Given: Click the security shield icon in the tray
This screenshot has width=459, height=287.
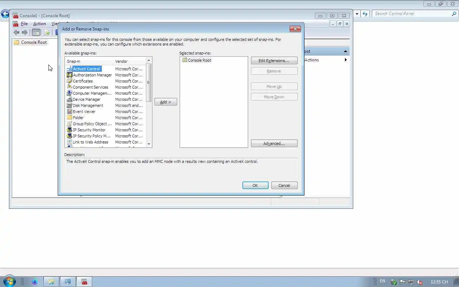Looking at the screenshot, I should 394,282.
